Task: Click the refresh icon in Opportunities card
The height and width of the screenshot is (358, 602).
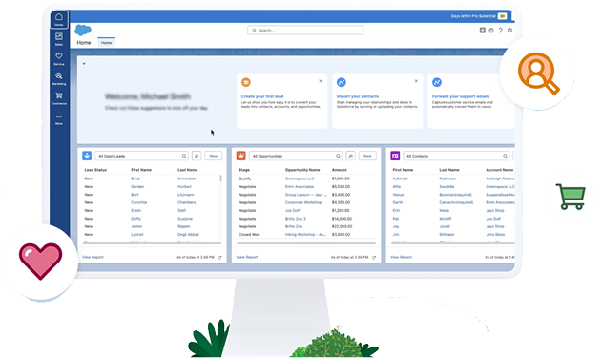Action: point(374,257)
